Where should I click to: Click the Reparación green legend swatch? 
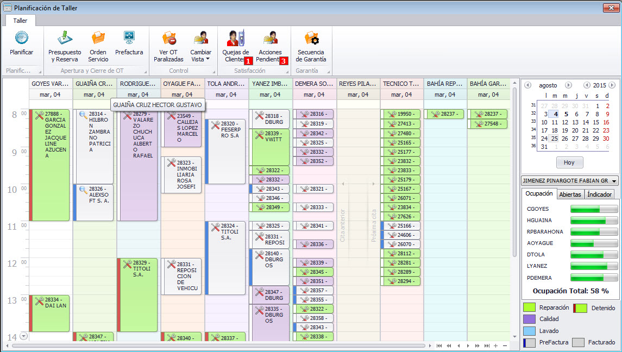pos(529,308)
